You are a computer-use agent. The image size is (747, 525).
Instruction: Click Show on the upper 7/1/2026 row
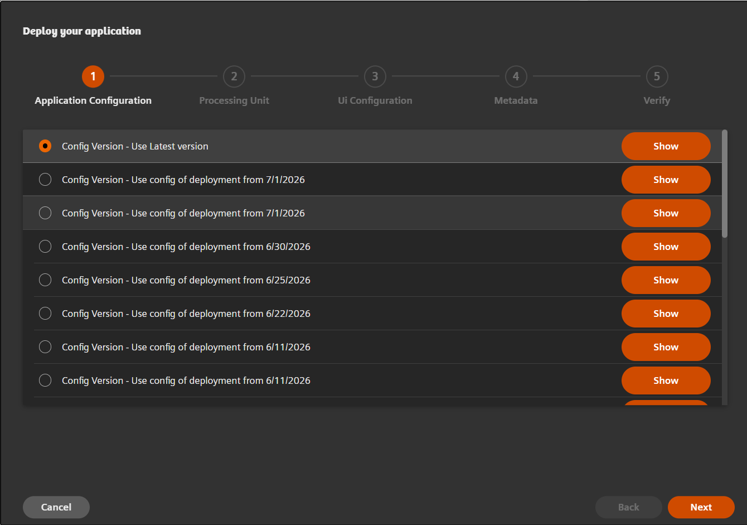point(666,180)
